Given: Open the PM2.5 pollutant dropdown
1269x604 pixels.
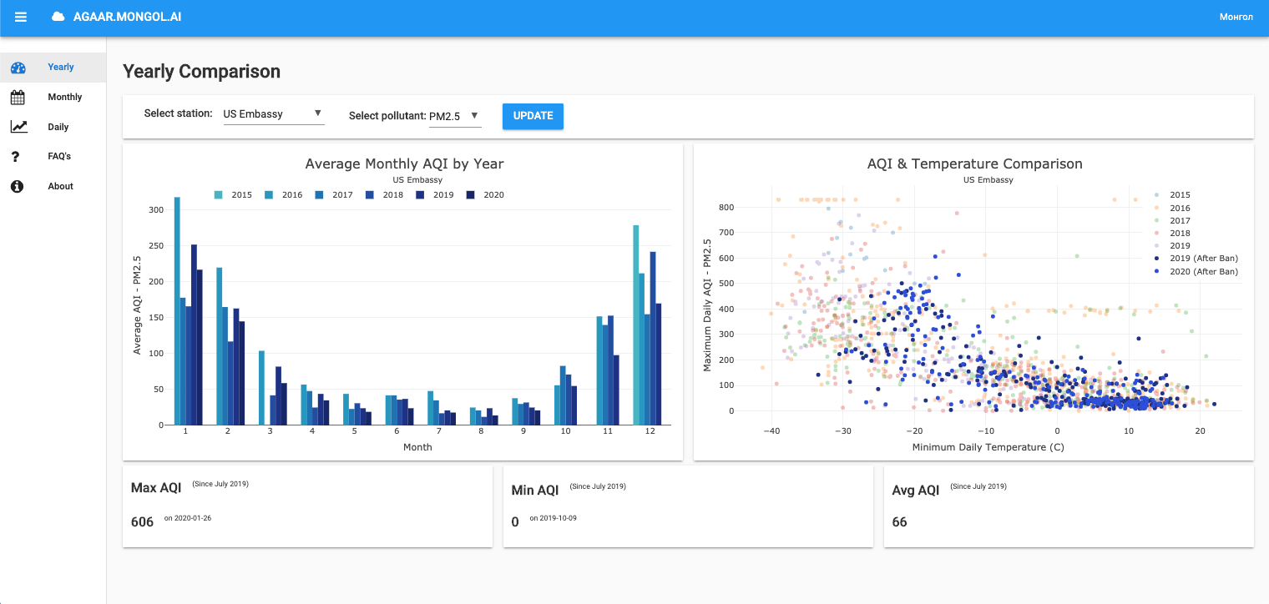Looking at the screenshot, I should 454,117.
